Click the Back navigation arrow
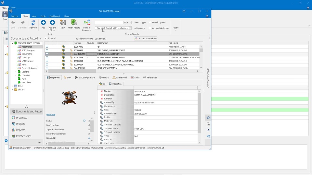Image resolution: width=312 pixels, height=175 pixels. click(x=13, y=24)
